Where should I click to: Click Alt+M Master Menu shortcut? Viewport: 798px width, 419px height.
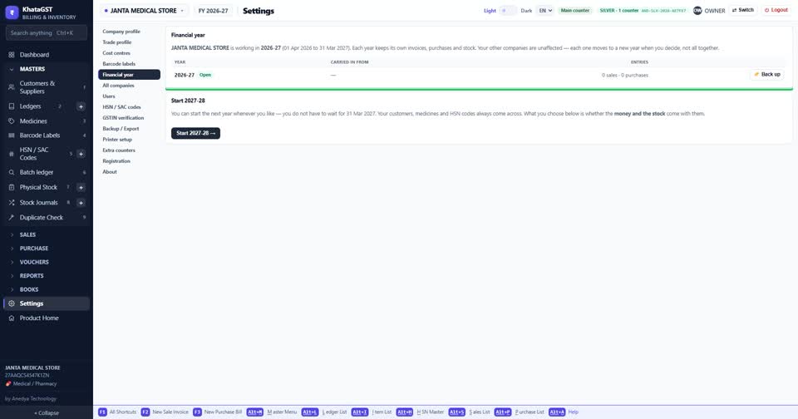[x=272, y=412]
